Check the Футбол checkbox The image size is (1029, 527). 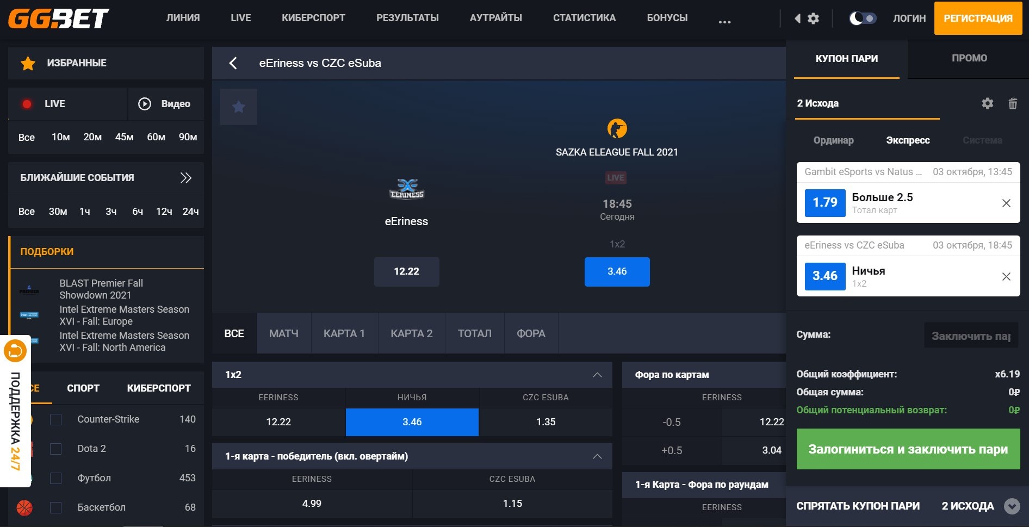(55, 478)
